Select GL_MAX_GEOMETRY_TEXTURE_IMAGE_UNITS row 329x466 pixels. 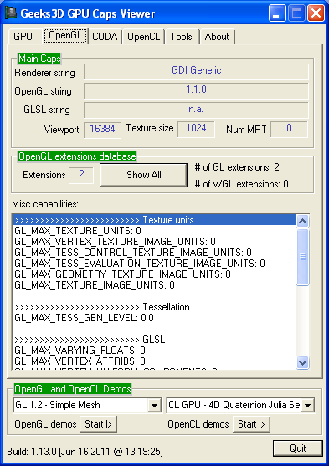pyautogui.click(x=154, y=274)
